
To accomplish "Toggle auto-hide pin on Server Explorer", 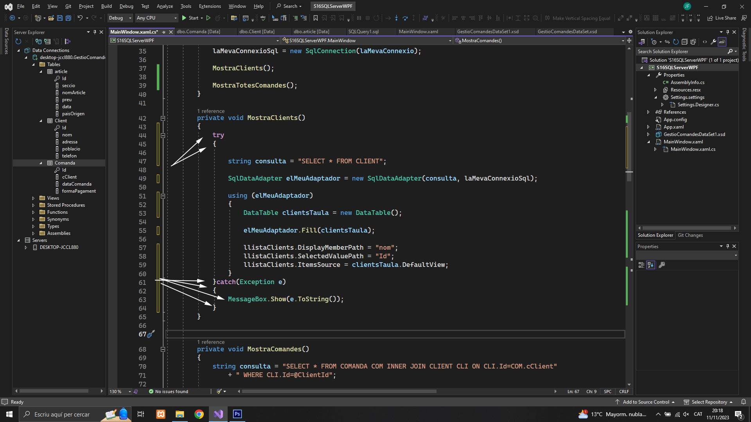I will click(95, 32).
